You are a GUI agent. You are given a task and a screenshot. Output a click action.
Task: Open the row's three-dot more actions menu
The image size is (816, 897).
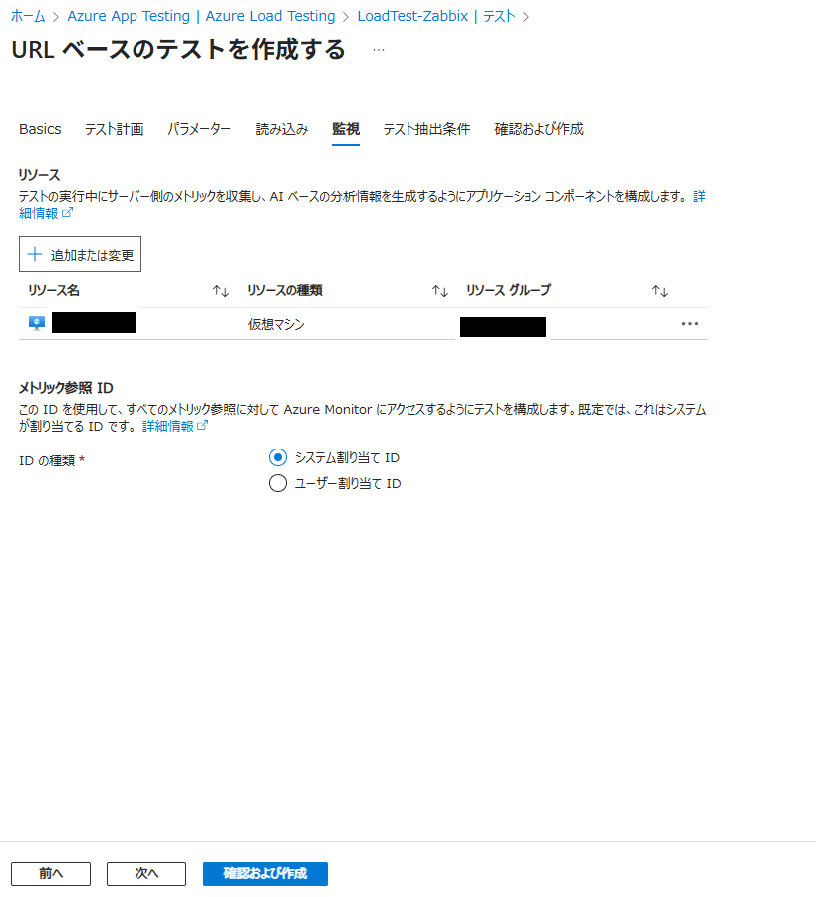click(x=689, y=323)
